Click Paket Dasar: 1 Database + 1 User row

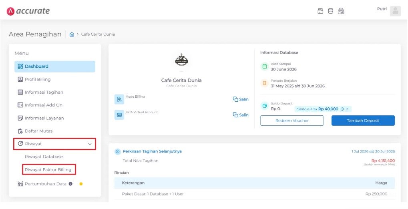[x=255, y=194]
